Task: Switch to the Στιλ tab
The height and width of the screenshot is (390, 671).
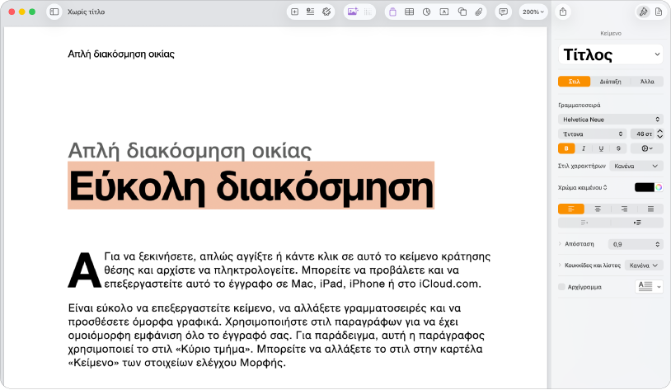Action: point(575,82)
